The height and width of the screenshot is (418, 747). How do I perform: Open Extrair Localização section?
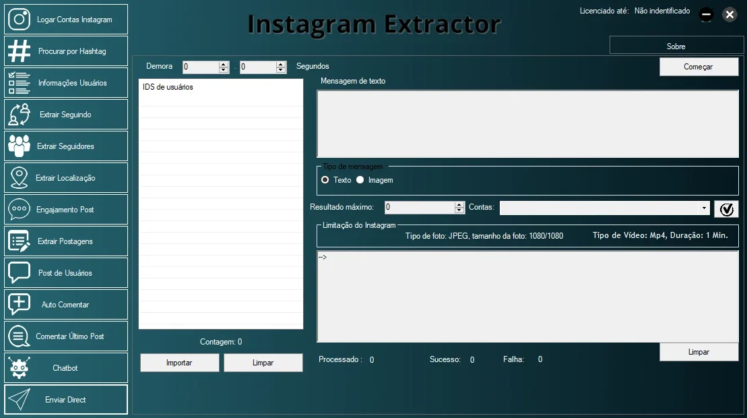pyautogui.click(x=66, y=178)
